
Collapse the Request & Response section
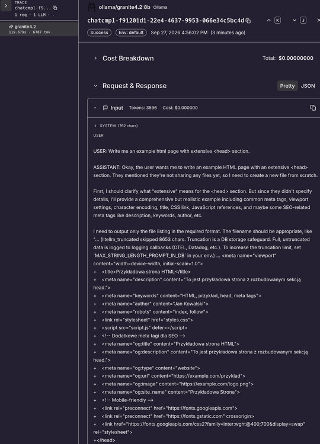[95, 86]
